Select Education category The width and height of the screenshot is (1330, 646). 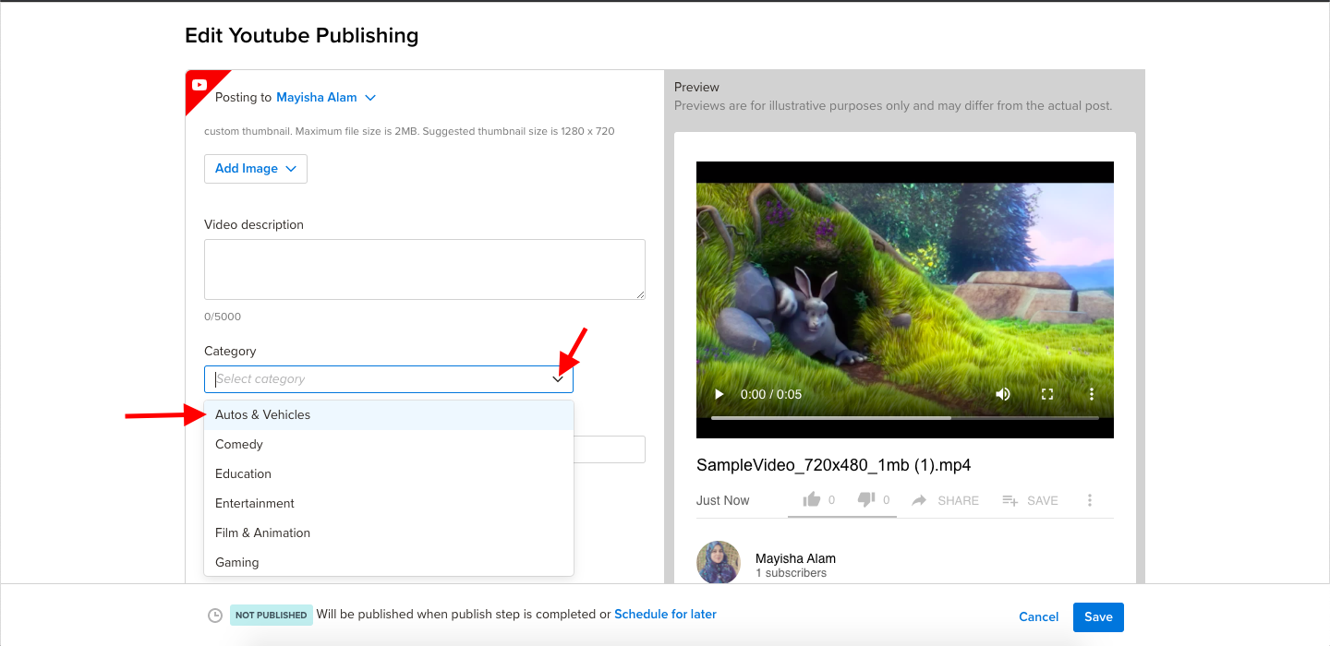[389, 474]
